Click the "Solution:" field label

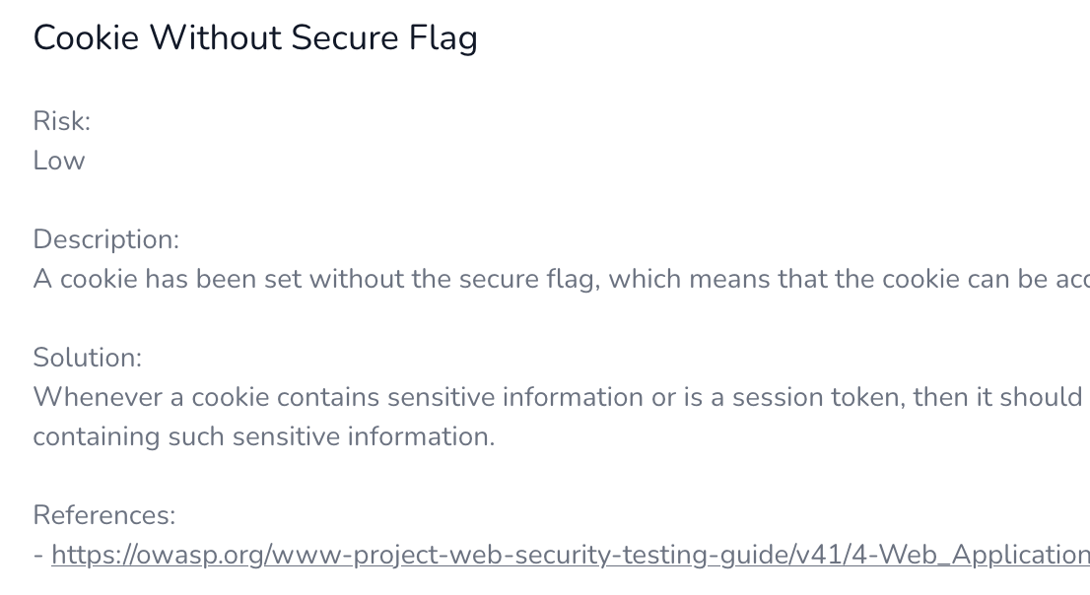point(88,358)
